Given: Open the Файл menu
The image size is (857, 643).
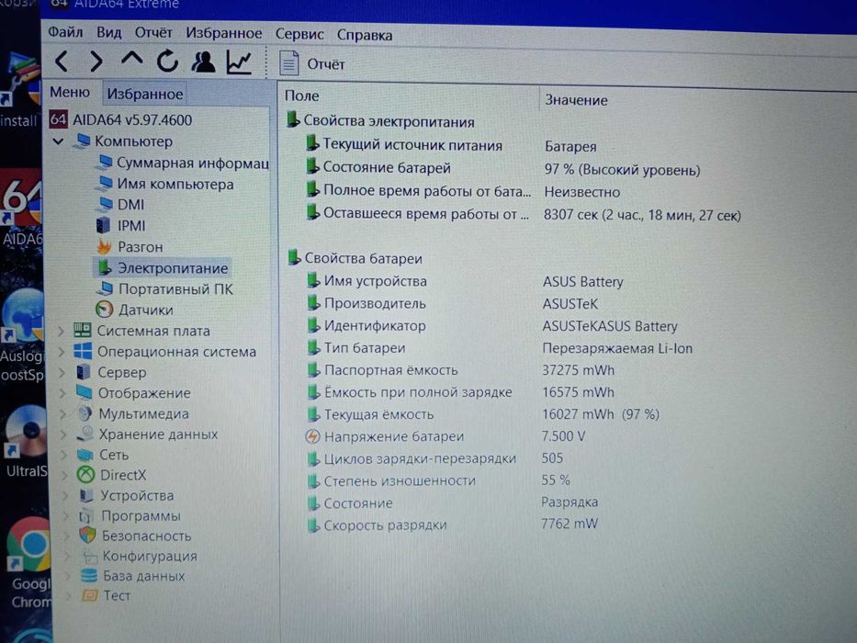Looking at the screenshot, I should coord(65,32).
